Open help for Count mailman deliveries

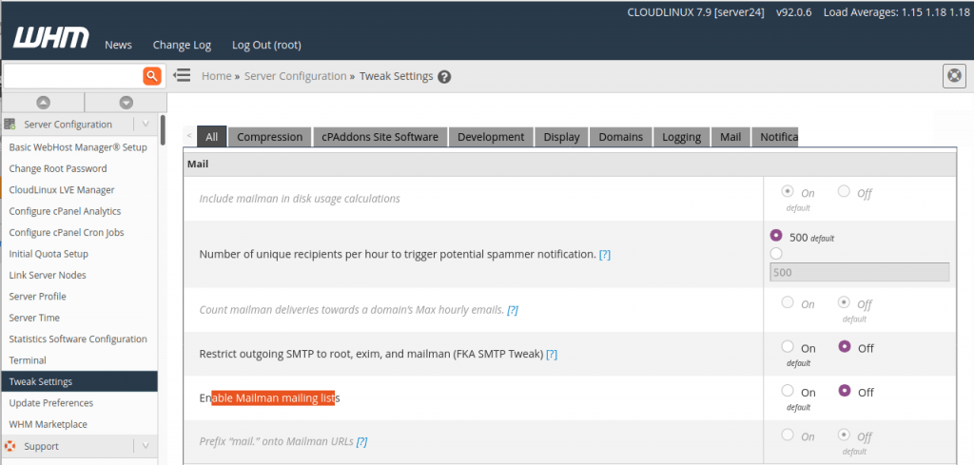coord(513,310)
